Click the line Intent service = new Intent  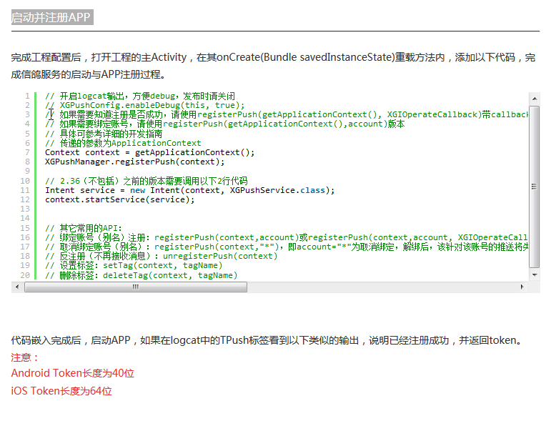click(190, 190)
